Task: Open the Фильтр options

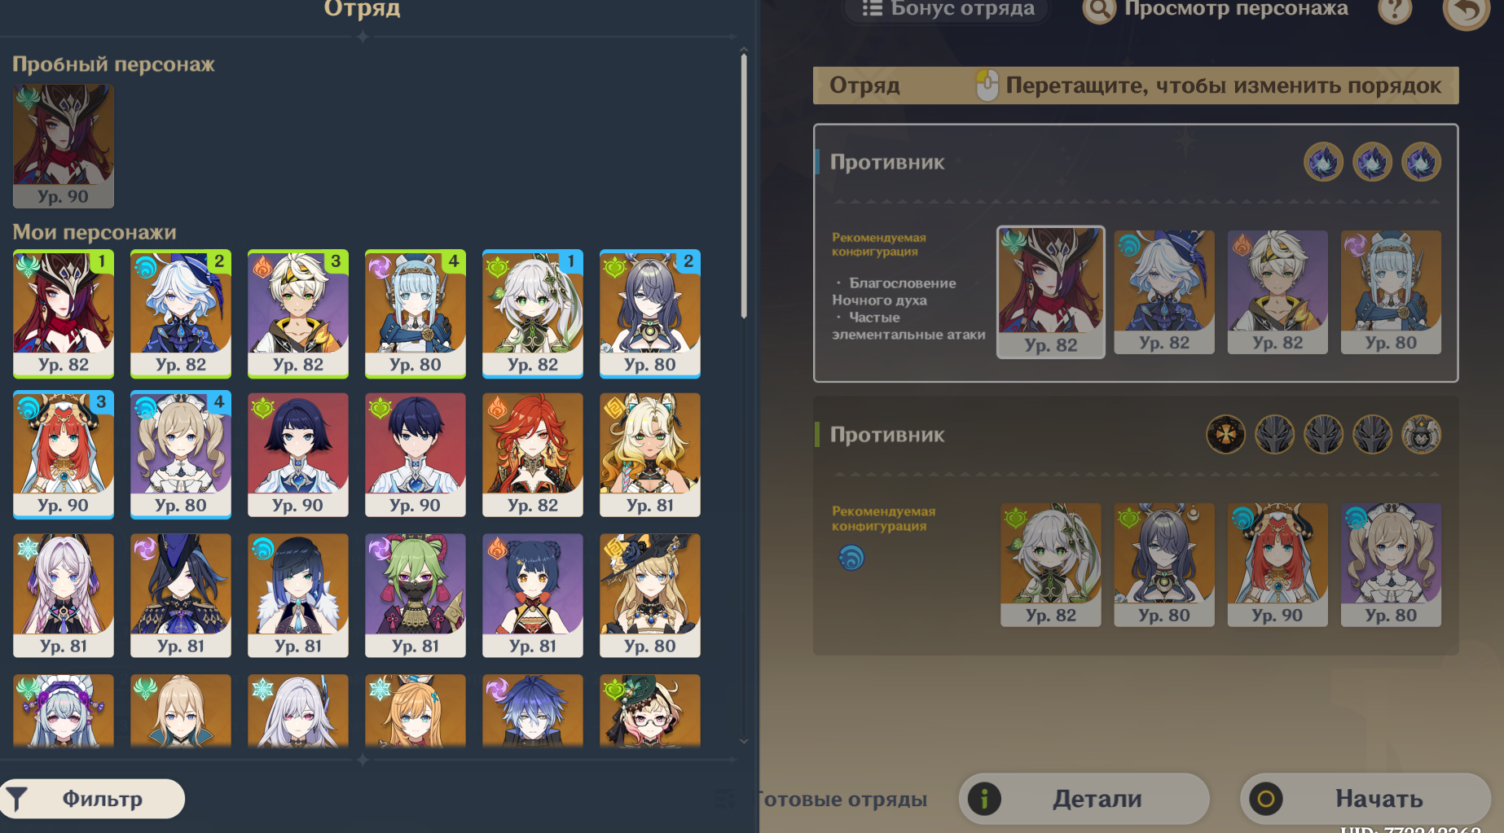Action: (x=93, y=799)
